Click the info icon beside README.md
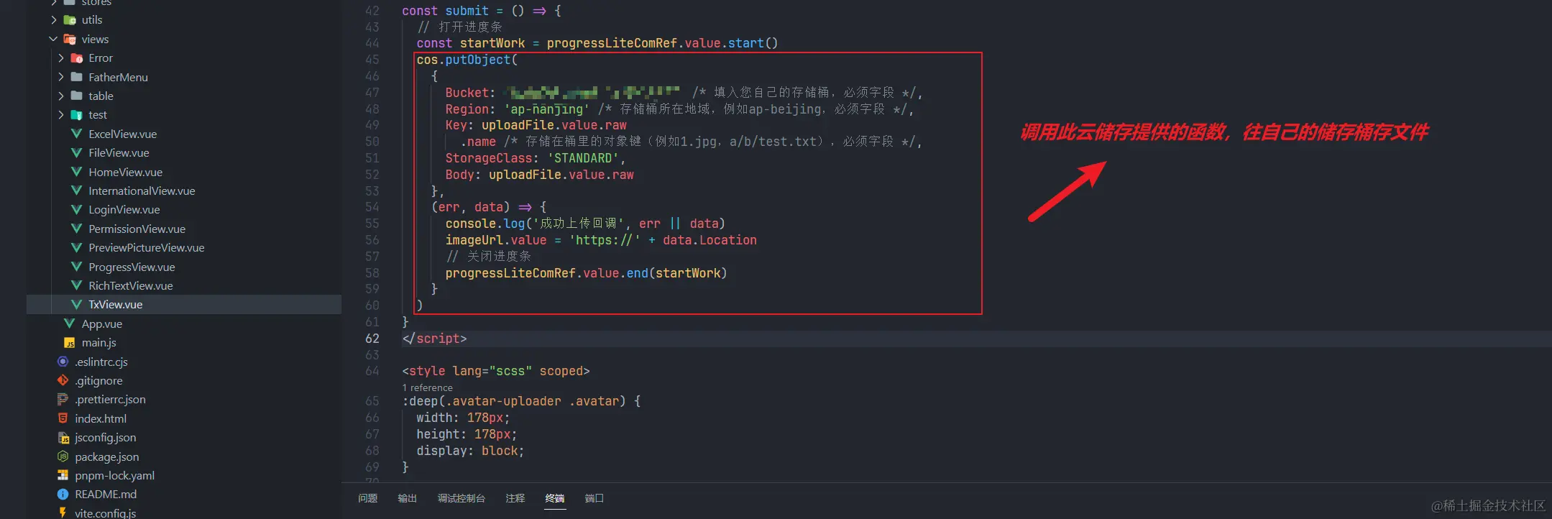Screen dimensions: 1552x519 63,494
